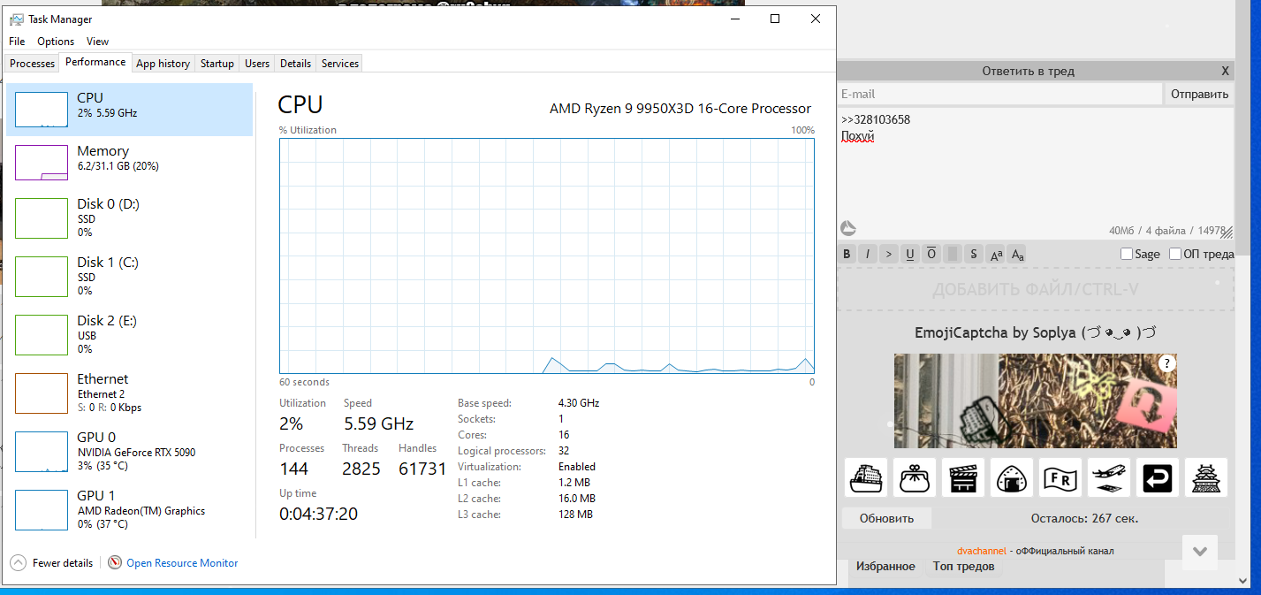The image size is (1261, 595).
Task: Click the Обновить captcha refresh button
Action: [x=886, y=518]
